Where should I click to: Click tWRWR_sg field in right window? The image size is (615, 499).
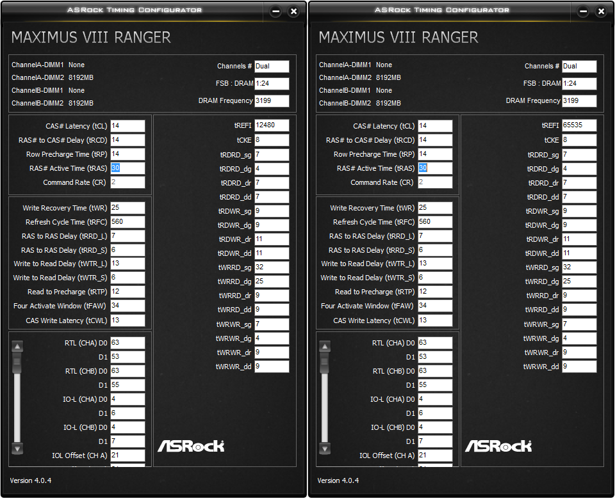tap(579, 324)
